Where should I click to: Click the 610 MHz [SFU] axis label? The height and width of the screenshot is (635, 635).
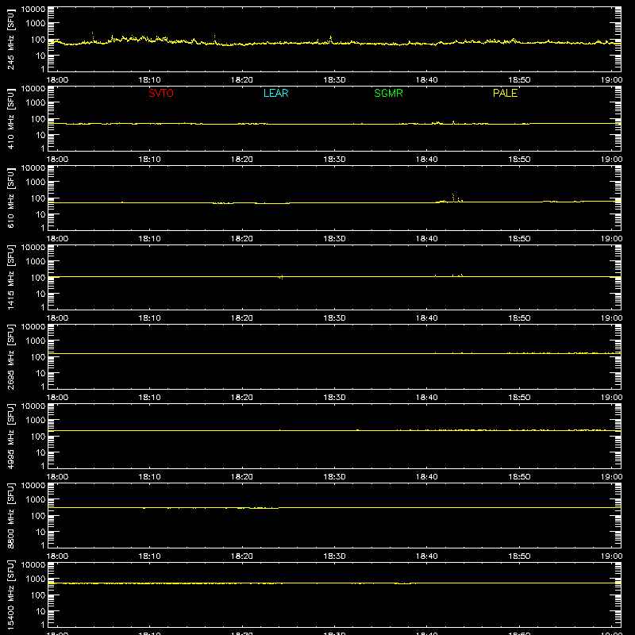10,198
